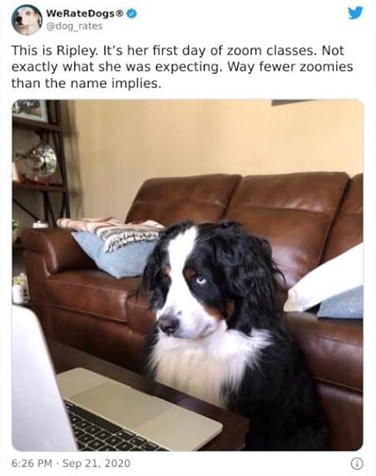The width and height of the screenshot is (376, 476).
Task: Click the dog's blue eye in photo
Action: tap(201, 280)
